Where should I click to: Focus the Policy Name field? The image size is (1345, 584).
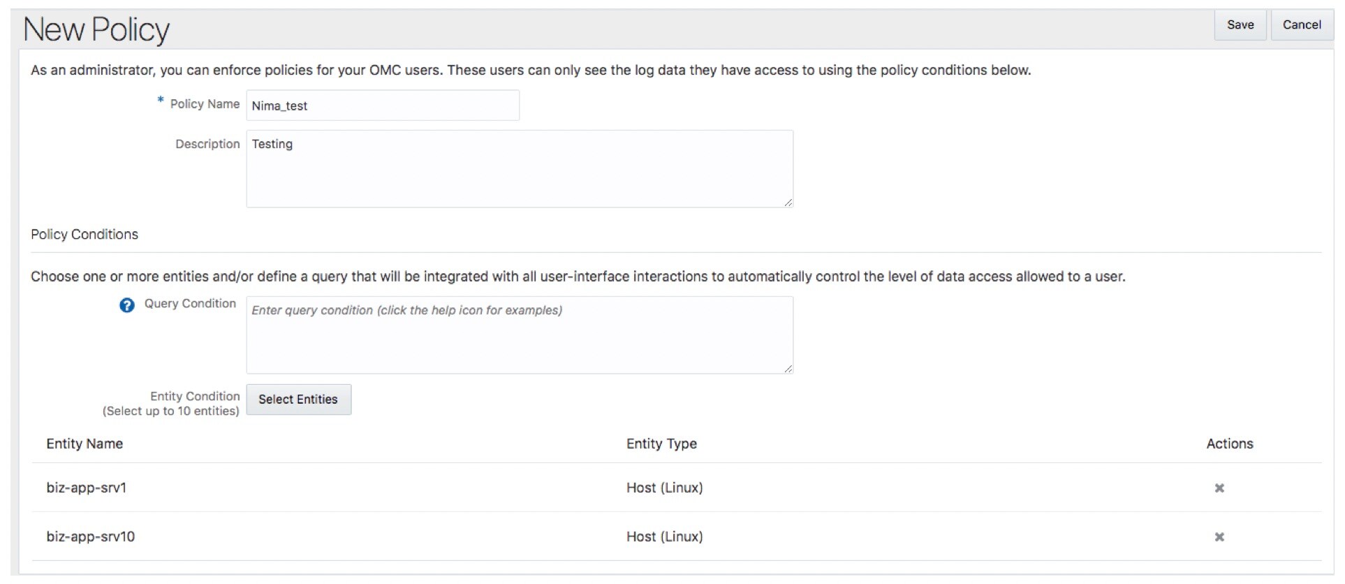click(x=382, y=105)
